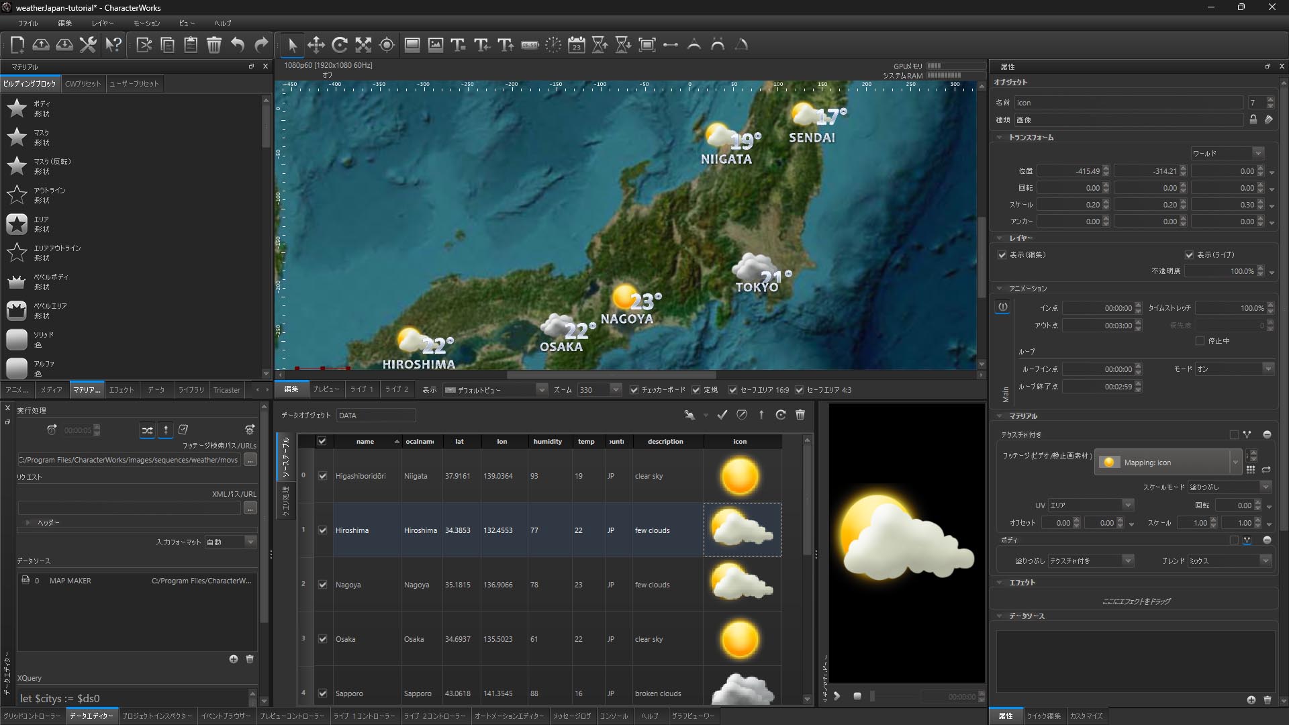This screenshot has height=725, width=1289.
Task: Open the スケールモード dropdown
Action: tap(1266, 487)
